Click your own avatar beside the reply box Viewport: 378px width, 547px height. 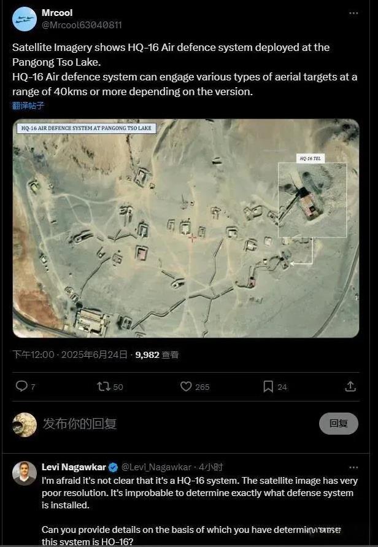tap(25, 425)
